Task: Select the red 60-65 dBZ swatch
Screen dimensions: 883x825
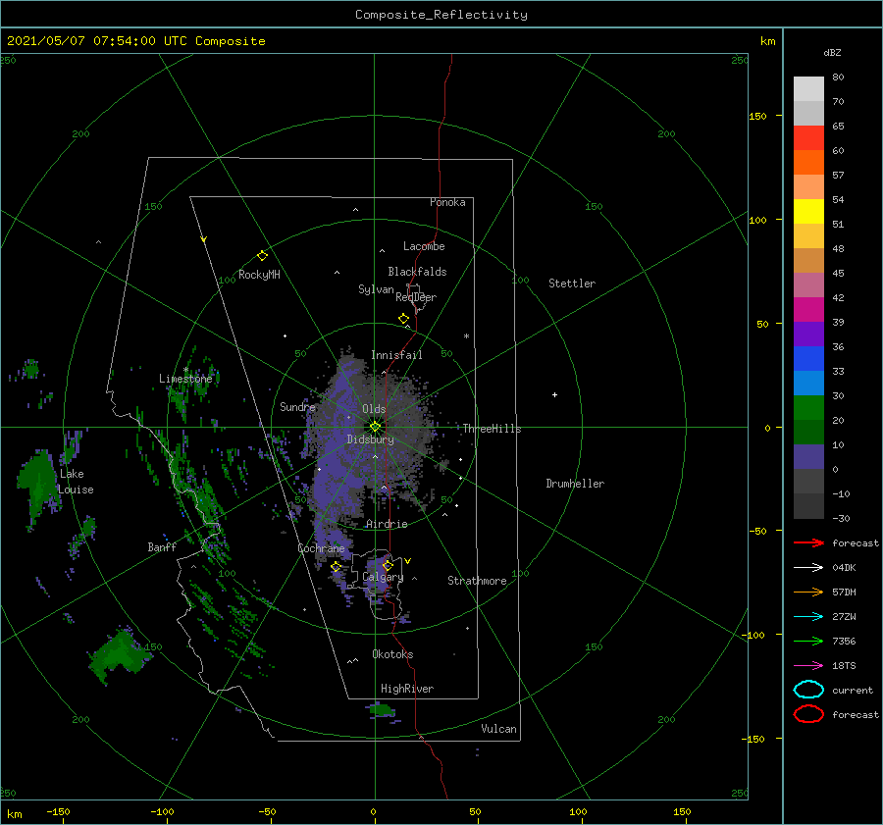Action: coord(808,138)
